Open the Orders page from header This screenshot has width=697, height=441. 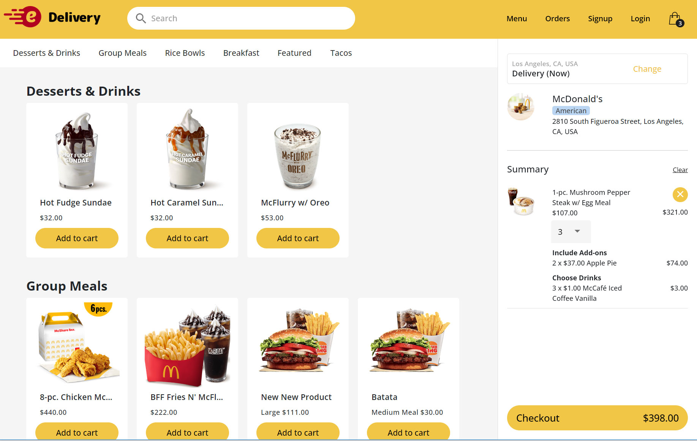(557, 19)
